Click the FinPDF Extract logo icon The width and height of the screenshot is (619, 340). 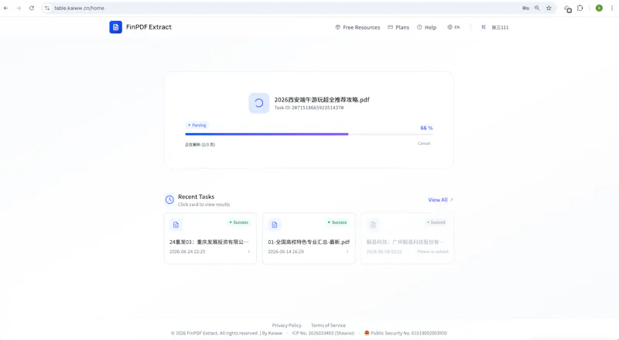tap(115, 27)
